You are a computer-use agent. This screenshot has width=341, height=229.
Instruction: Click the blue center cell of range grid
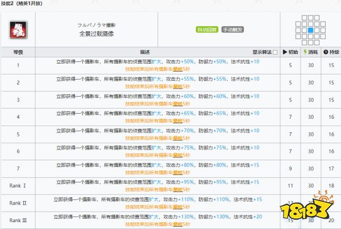tap(310, 30)
